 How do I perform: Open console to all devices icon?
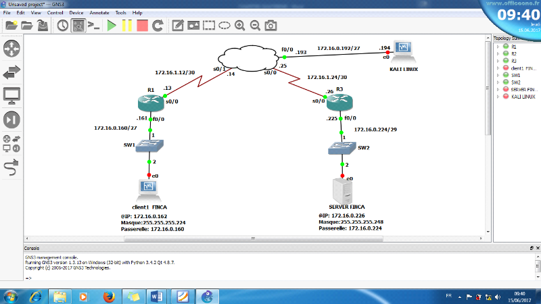(x=93, y=26)
